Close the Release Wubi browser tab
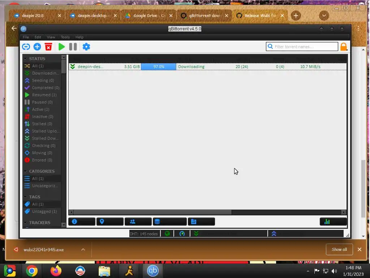This screenshot has width=370, height=278. tap(282, 16)
